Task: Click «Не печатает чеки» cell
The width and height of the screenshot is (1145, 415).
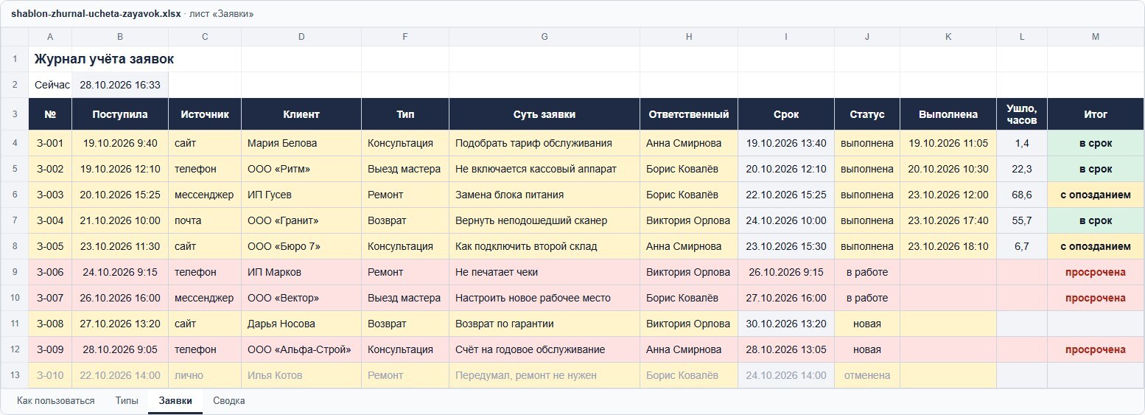Action: (x=545, y=272)
